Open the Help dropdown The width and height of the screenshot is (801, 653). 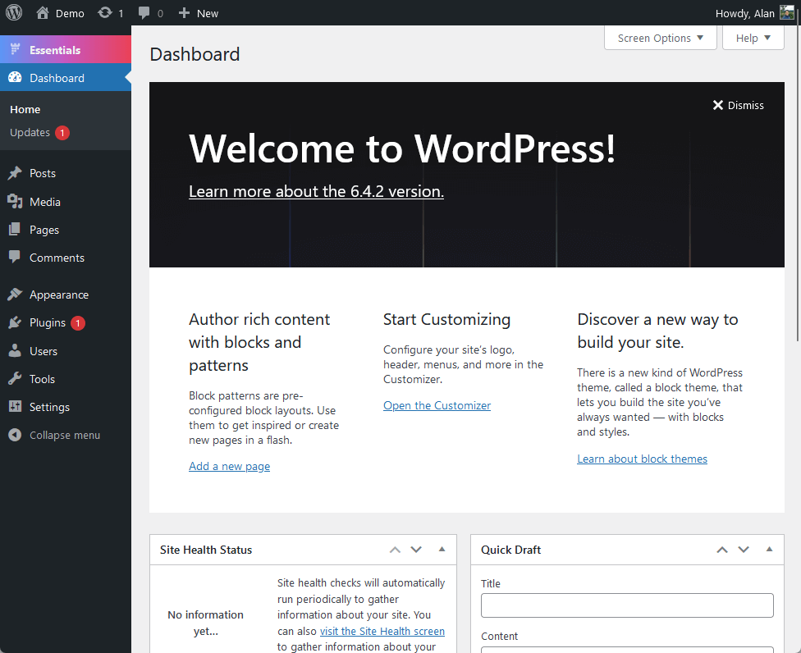tap(753, 38)
